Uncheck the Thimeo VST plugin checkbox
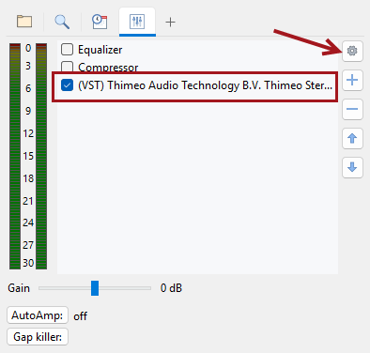Image resolution: width=370 pixels, height=353 pixels. pyautogui.click(x=67, y=85)
